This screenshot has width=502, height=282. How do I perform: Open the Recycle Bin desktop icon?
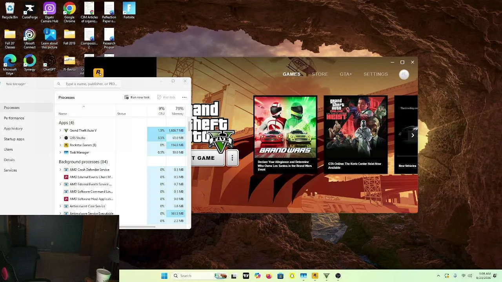[x=10, y=11]
